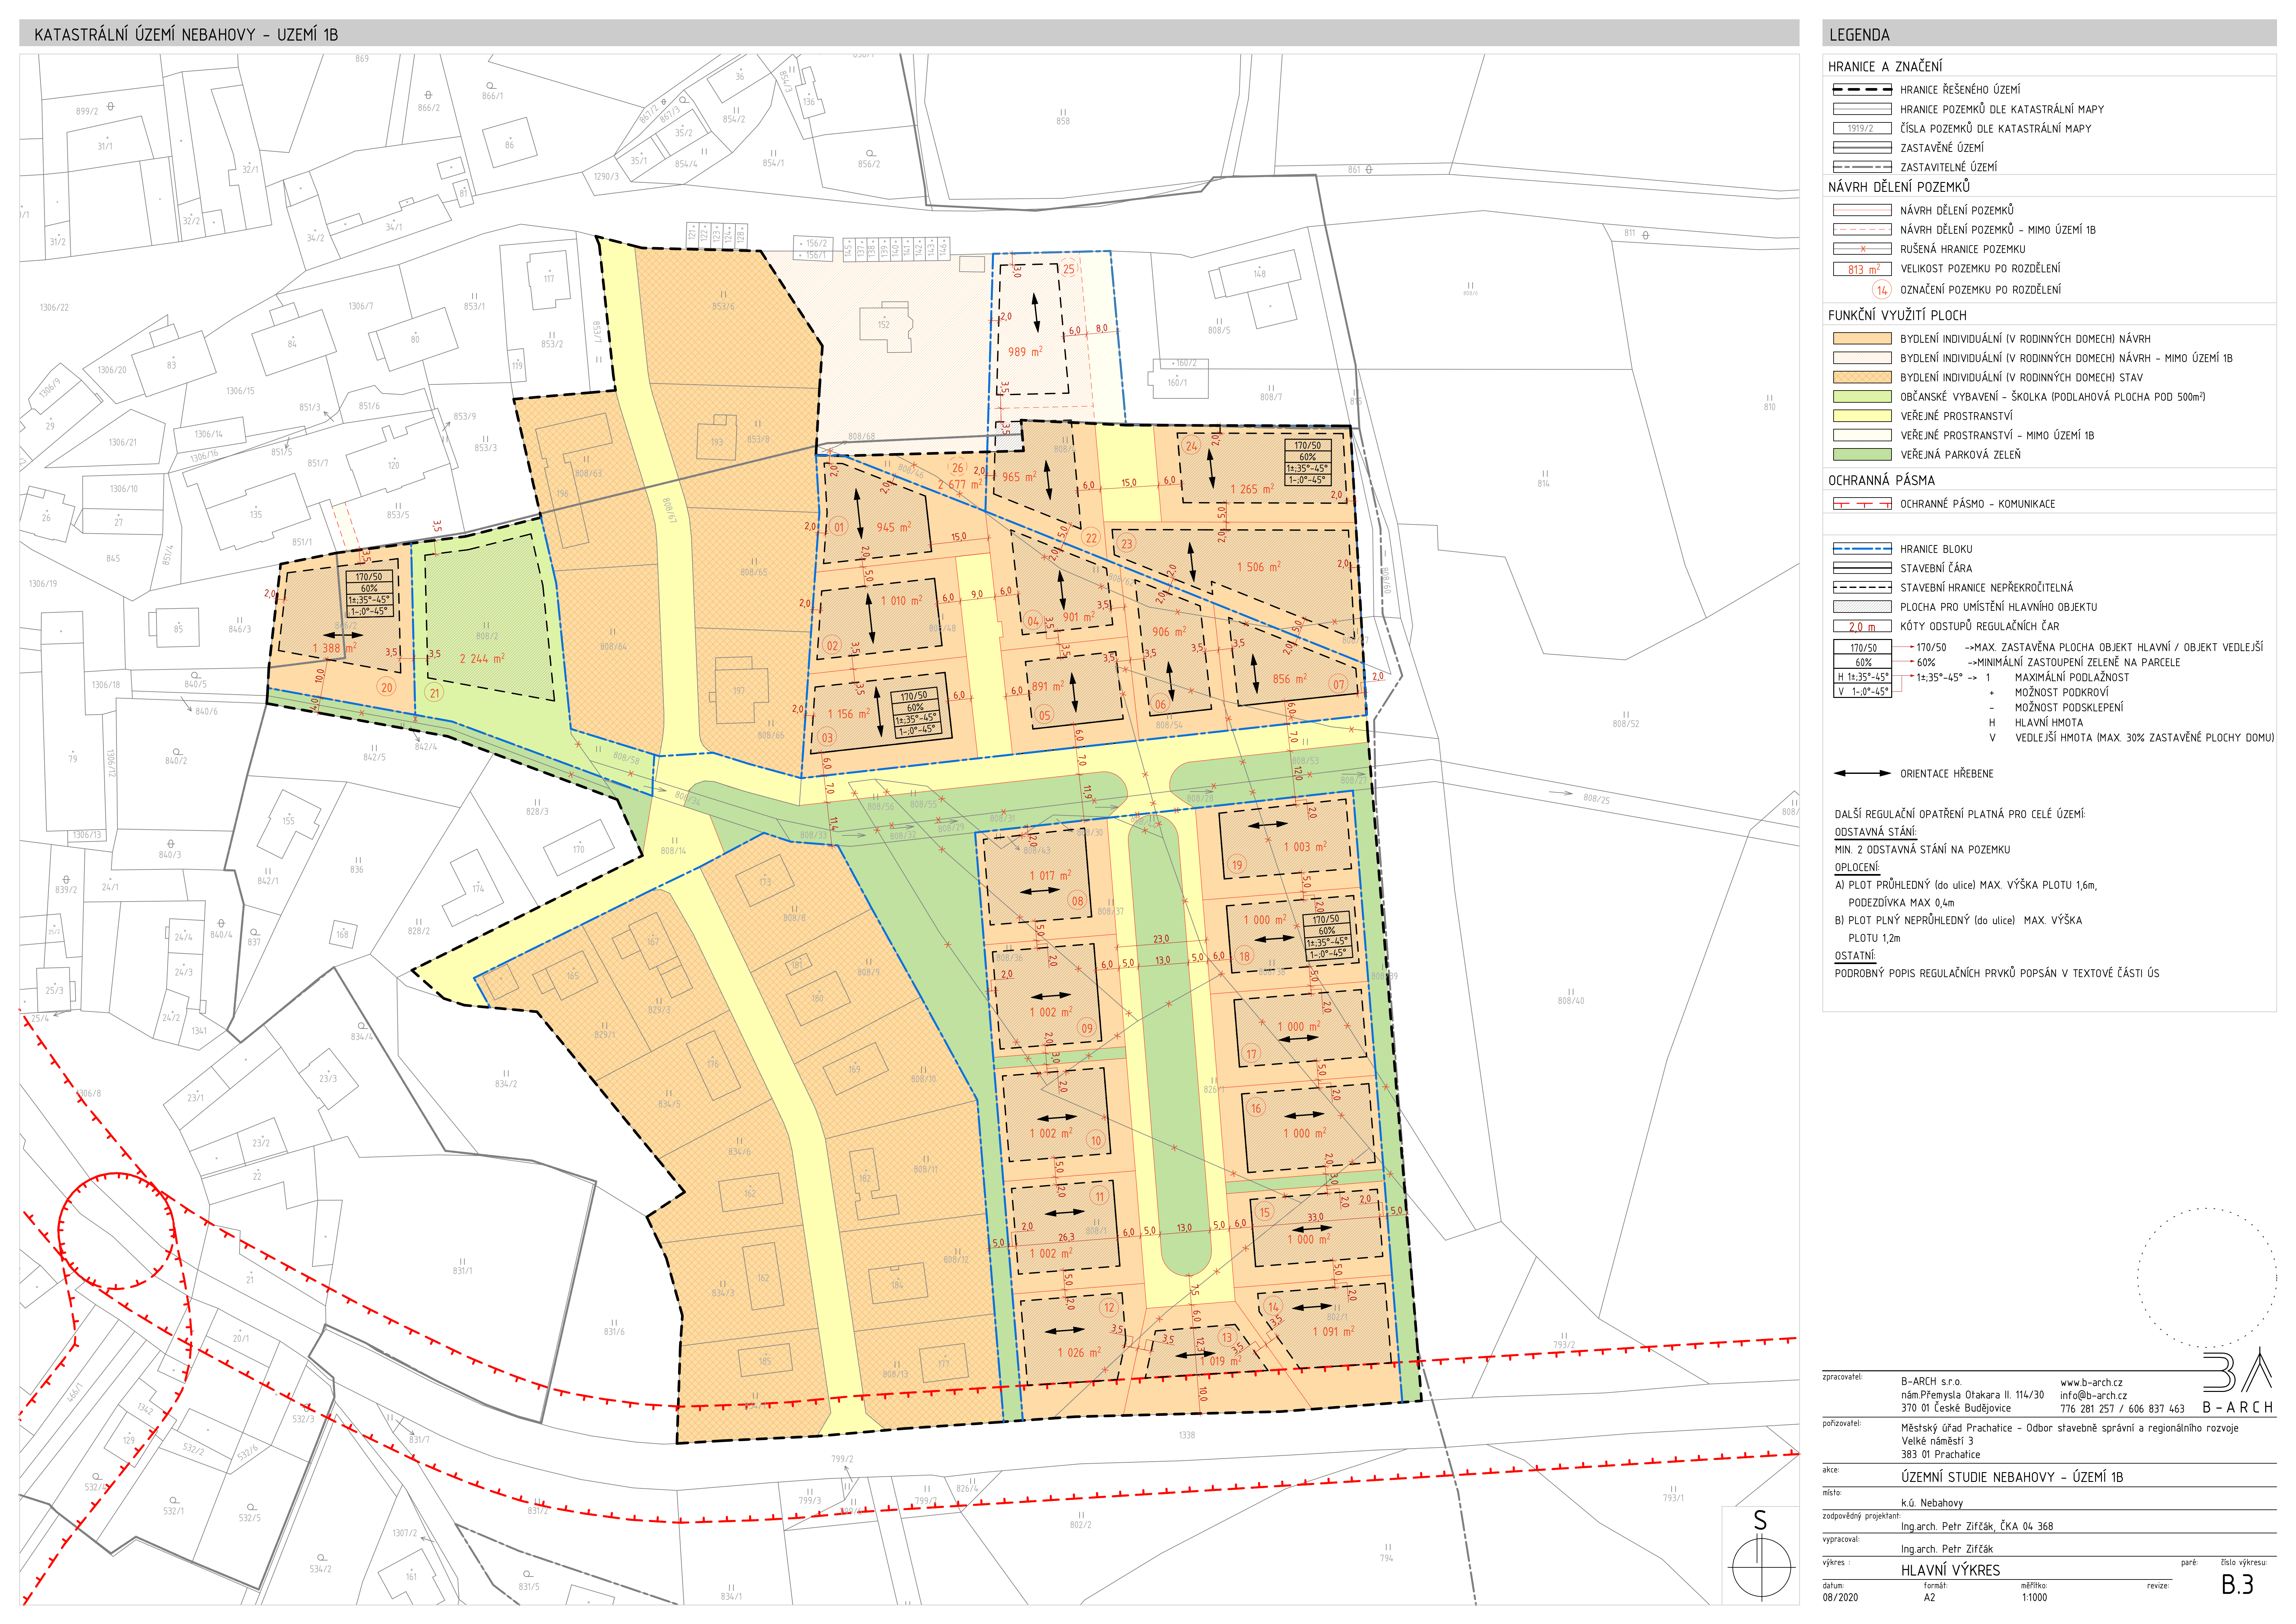Click the circled plot number 21 marker
Viewport: 2296px width, 1624px height.
(x=434, y=692)
